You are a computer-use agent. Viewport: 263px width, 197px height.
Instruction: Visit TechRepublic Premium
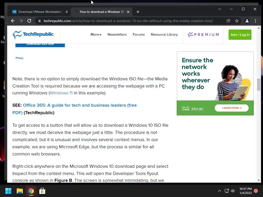(x=203, y=35)
